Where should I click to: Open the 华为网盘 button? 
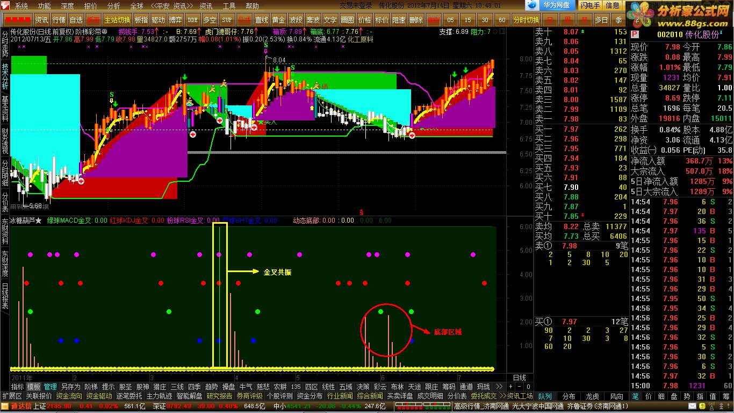coord(558,5)
